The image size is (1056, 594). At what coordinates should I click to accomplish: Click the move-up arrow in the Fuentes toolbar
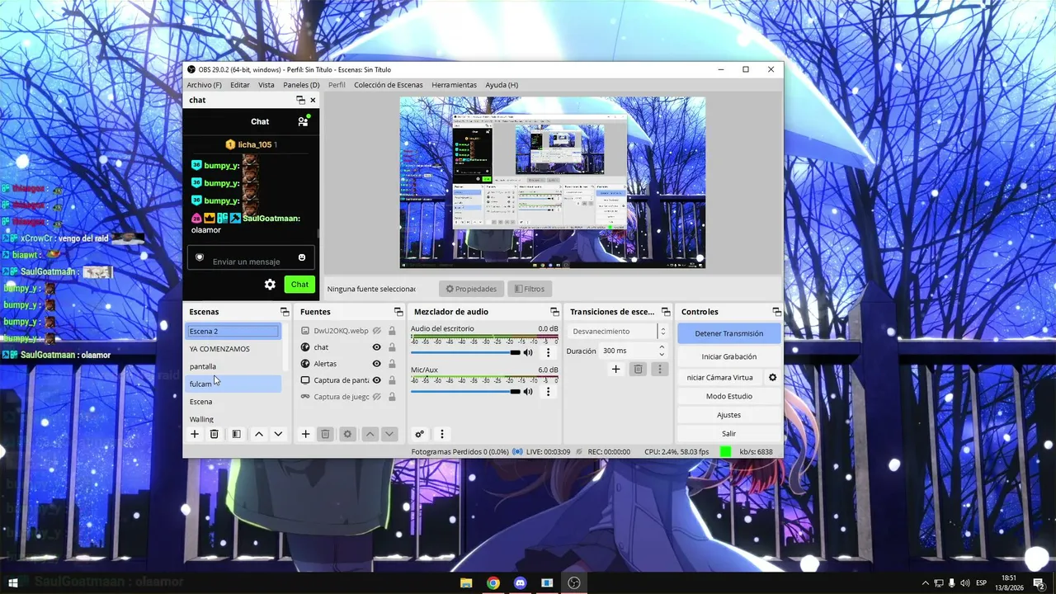tap(370, 434)
